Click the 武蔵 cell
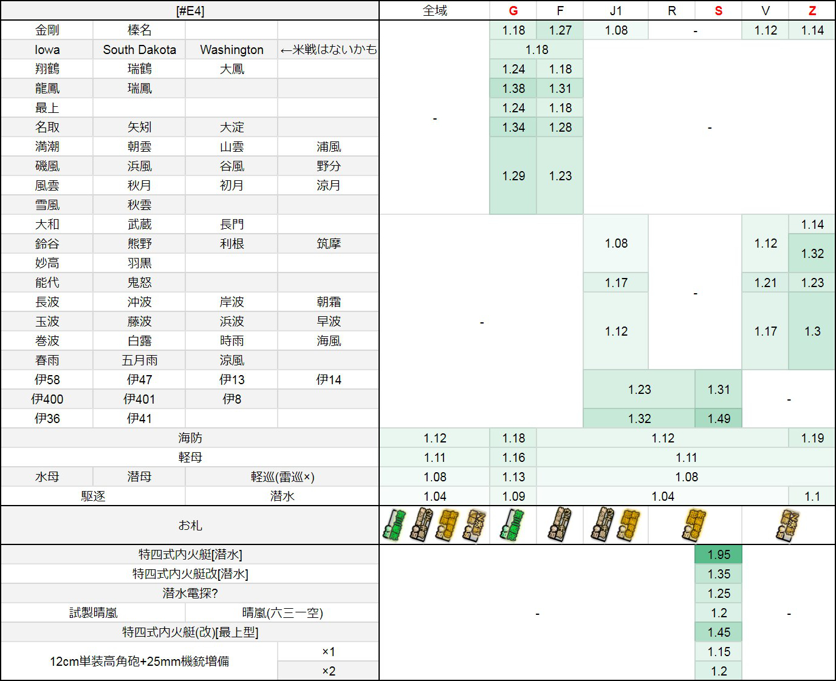836x681 pixels. tap(140, 225)
